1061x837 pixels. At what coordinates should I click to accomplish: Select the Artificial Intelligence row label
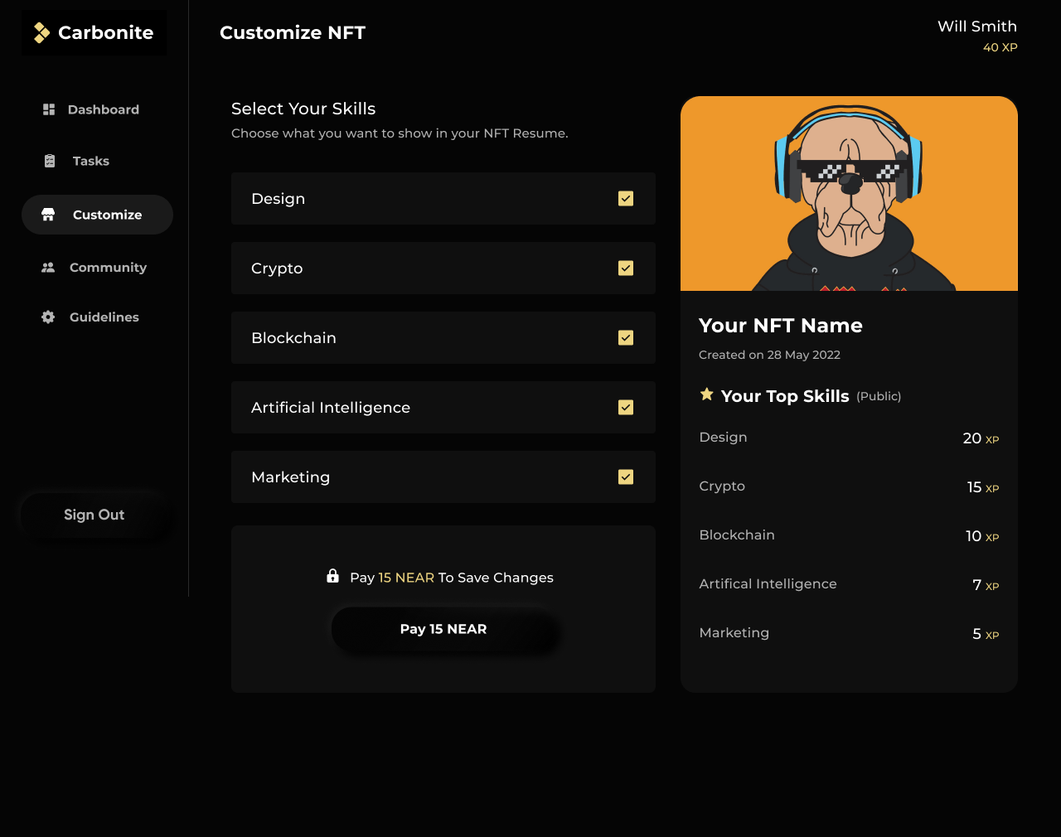(x=331, y=408)
